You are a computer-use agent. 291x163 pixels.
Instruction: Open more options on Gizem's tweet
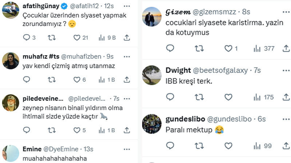pyautogui.click(x=286, y=12)
